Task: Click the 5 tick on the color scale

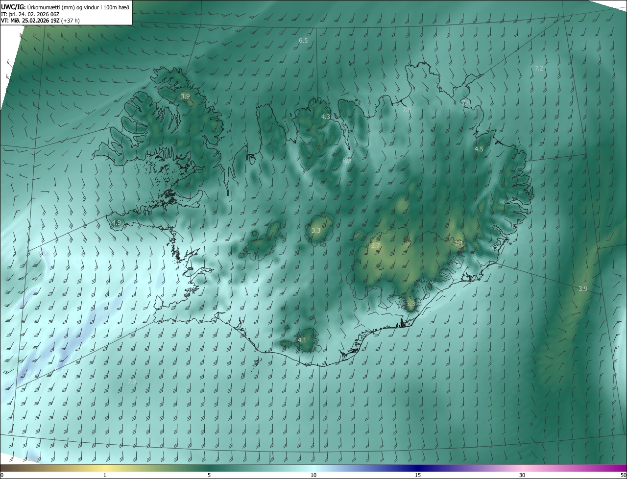Action: point(209,476)
